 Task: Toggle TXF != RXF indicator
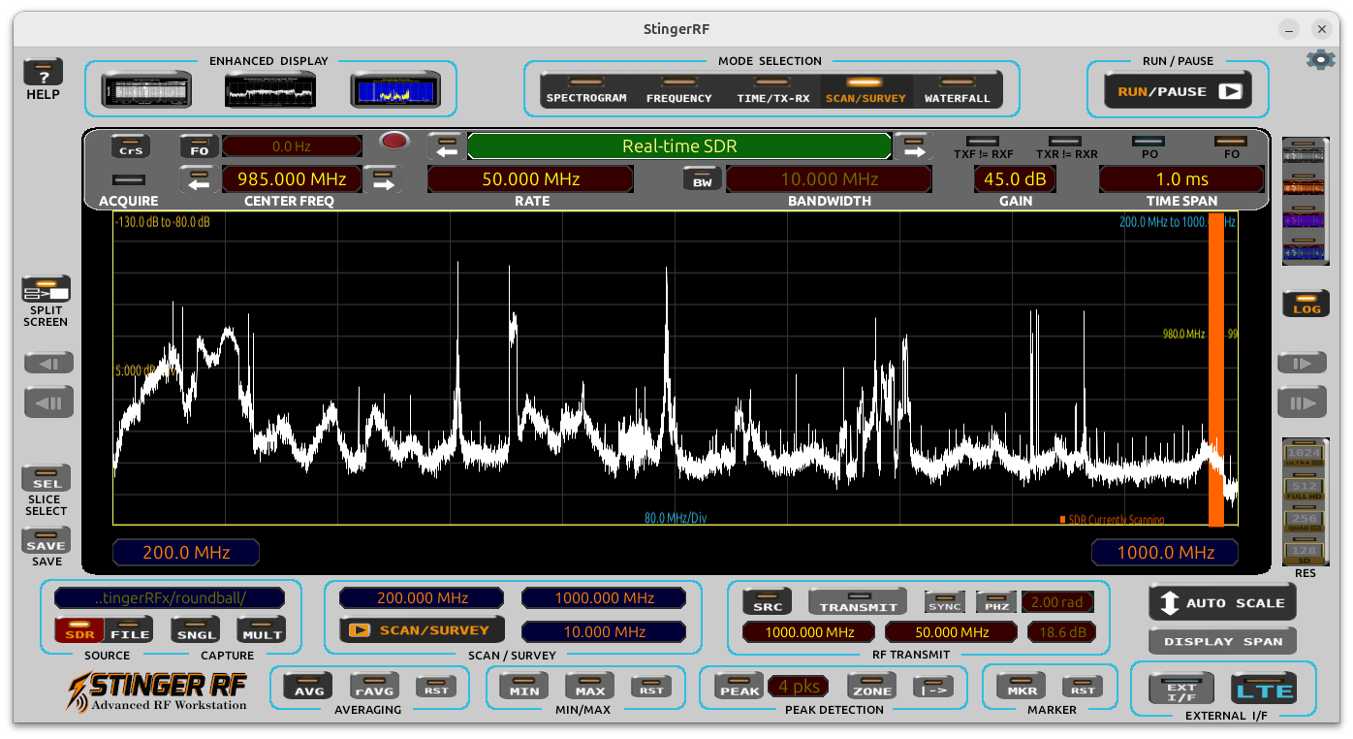click(x=982, y=142)
